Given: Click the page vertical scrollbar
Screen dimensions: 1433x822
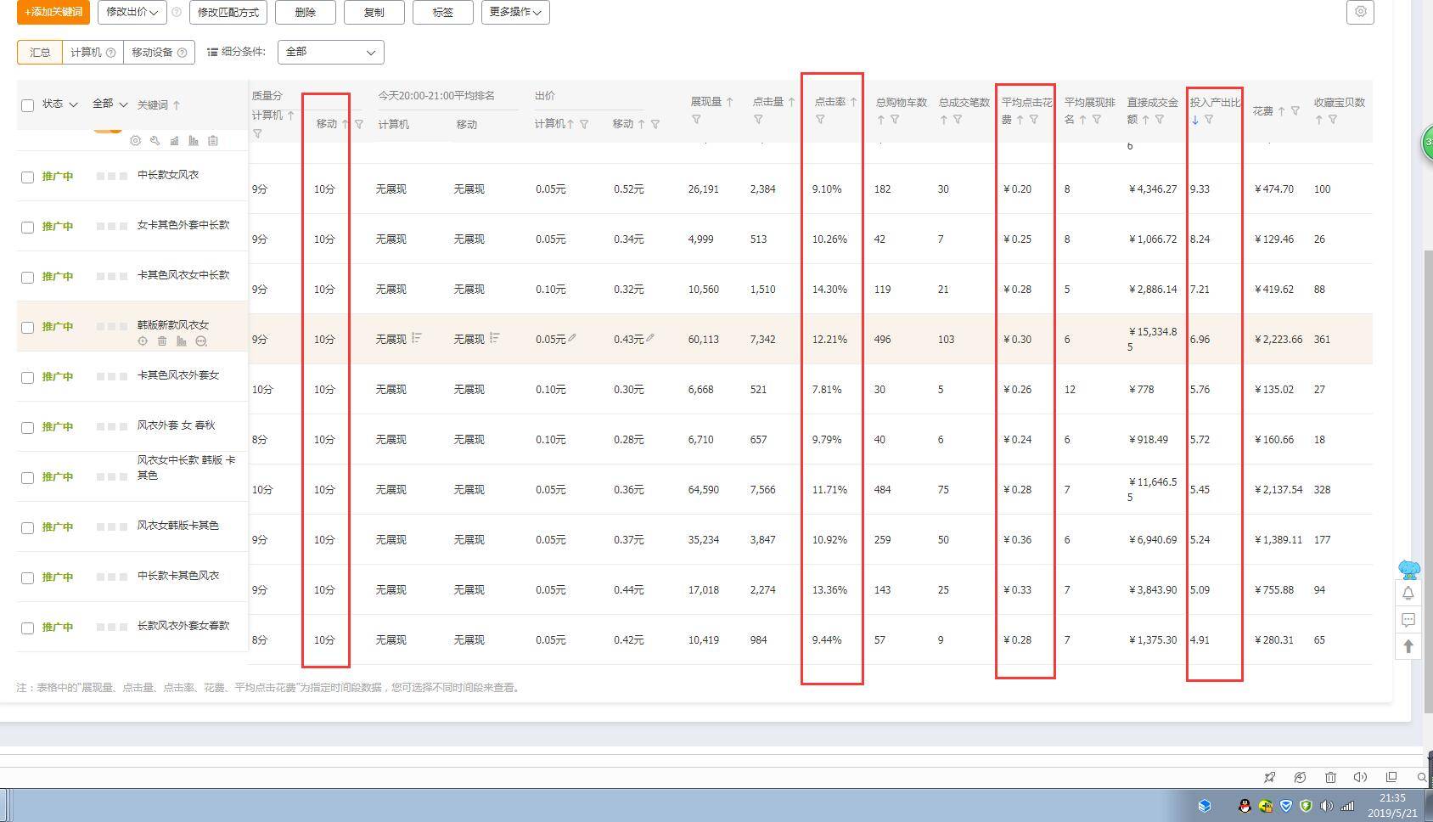Looking at the screenshot, I should [x=1428, y=481].
